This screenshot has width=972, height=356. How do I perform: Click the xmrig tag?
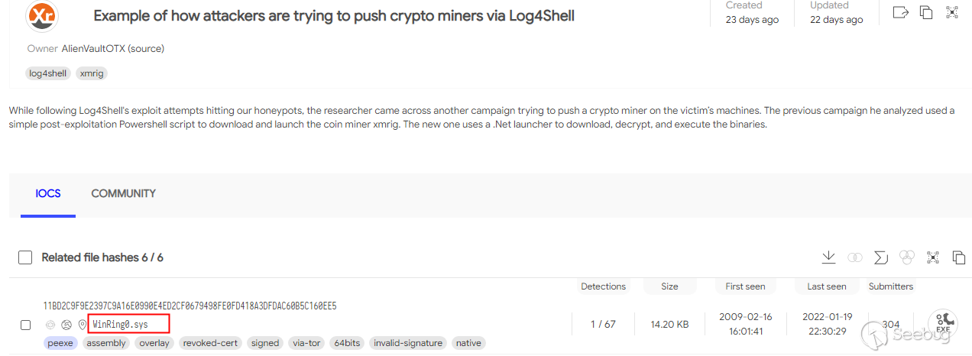(x=91, y=73)
